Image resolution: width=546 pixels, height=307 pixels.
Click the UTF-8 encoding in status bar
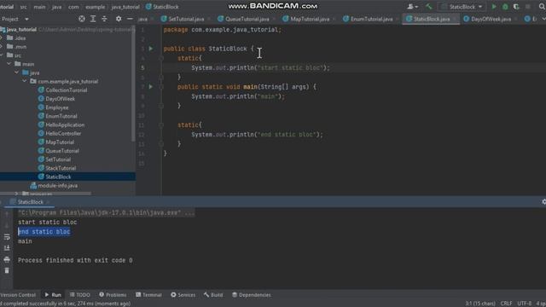click(524, 304)
